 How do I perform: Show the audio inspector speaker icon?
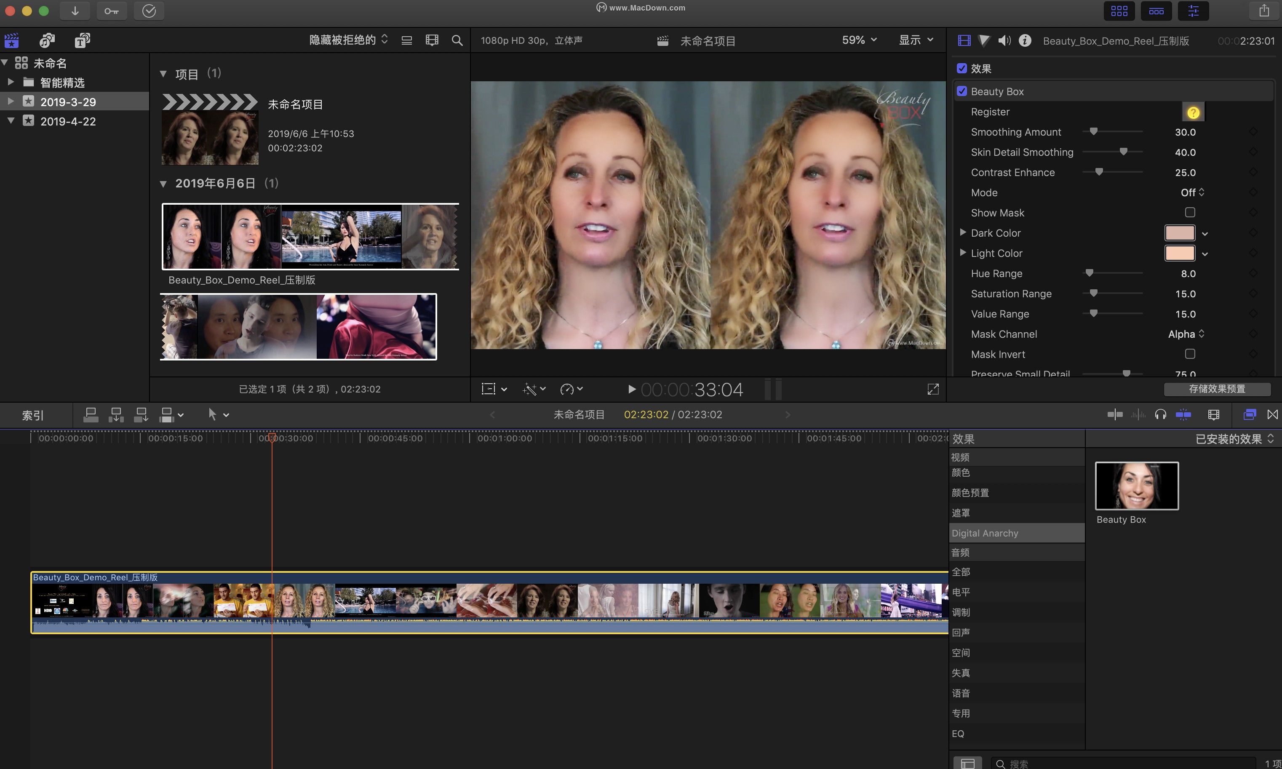(x=1004, y=40)
